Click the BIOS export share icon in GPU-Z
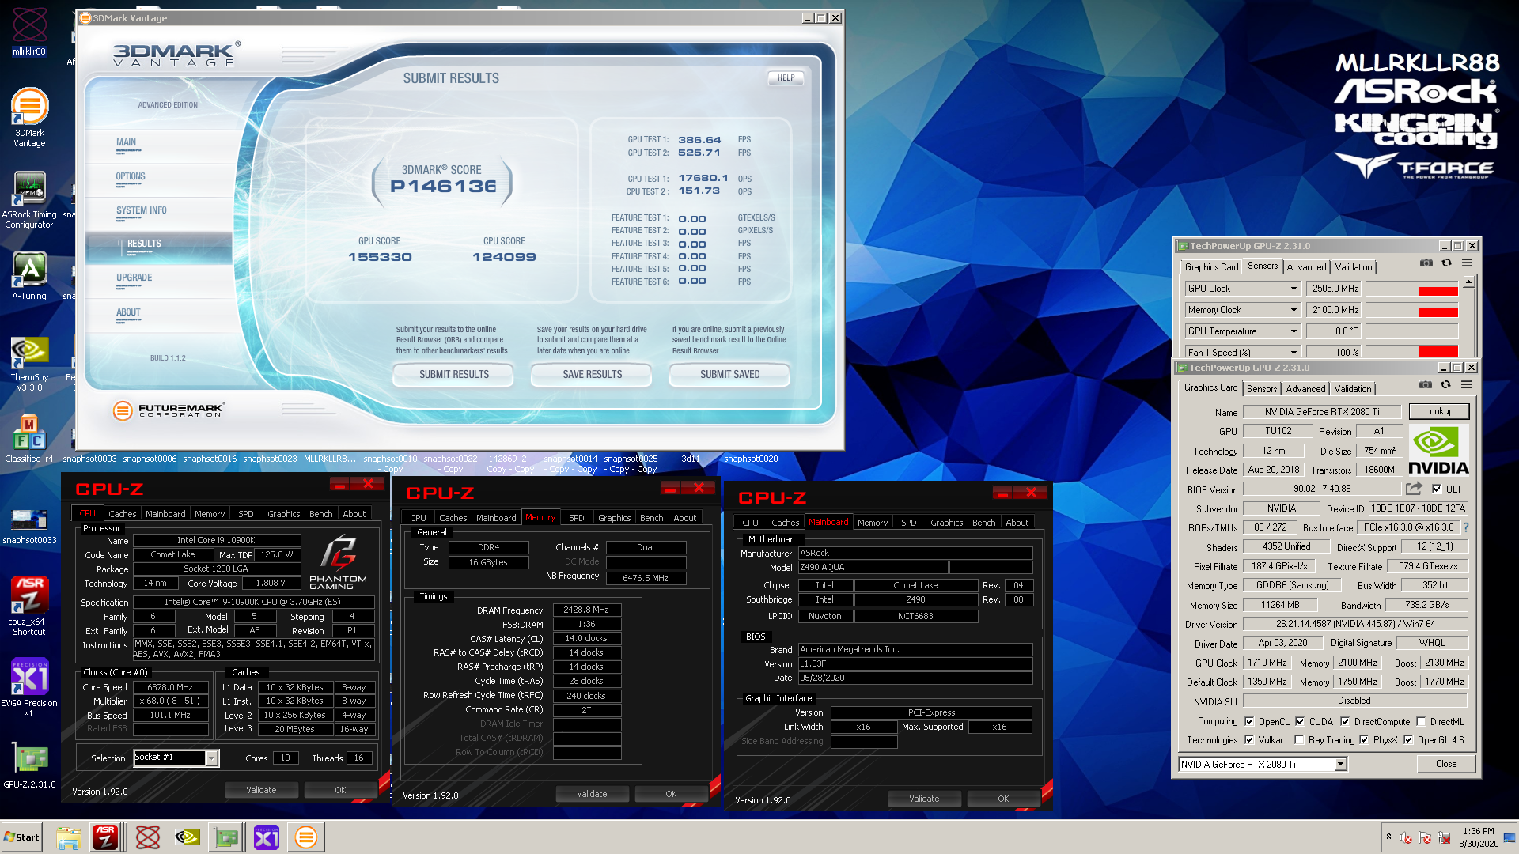 1415,489
